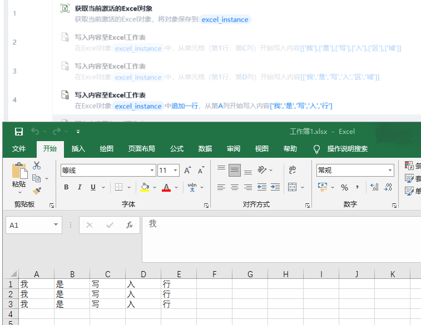Click the excel_instance variable link in step 4
Image resolution: width=421 pixels, height=325 pixels.
coord(138,106)
